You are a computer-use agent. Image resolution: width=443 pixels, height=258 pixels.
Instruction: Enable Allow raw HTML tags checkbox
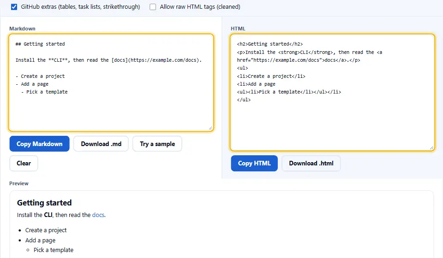[x=153, y=7]
